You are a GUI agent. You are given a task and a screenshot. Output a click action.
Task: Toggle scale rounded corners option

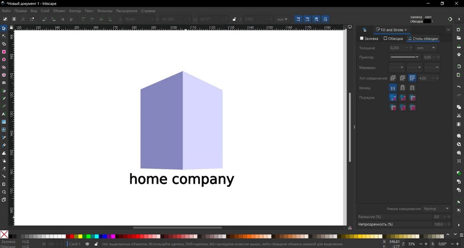point(307,19)
